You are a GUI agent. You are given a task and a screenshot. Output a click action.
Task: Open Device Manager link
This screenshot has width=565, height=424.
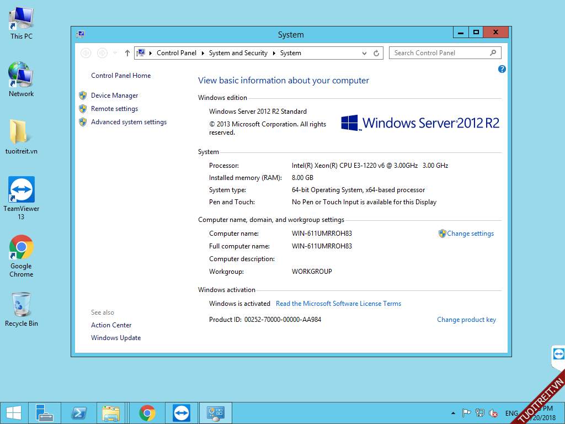[x=114, y=96]
